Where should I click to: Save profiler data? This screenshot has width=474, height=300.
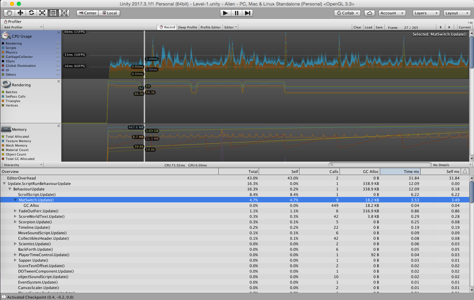coord(379,27)
